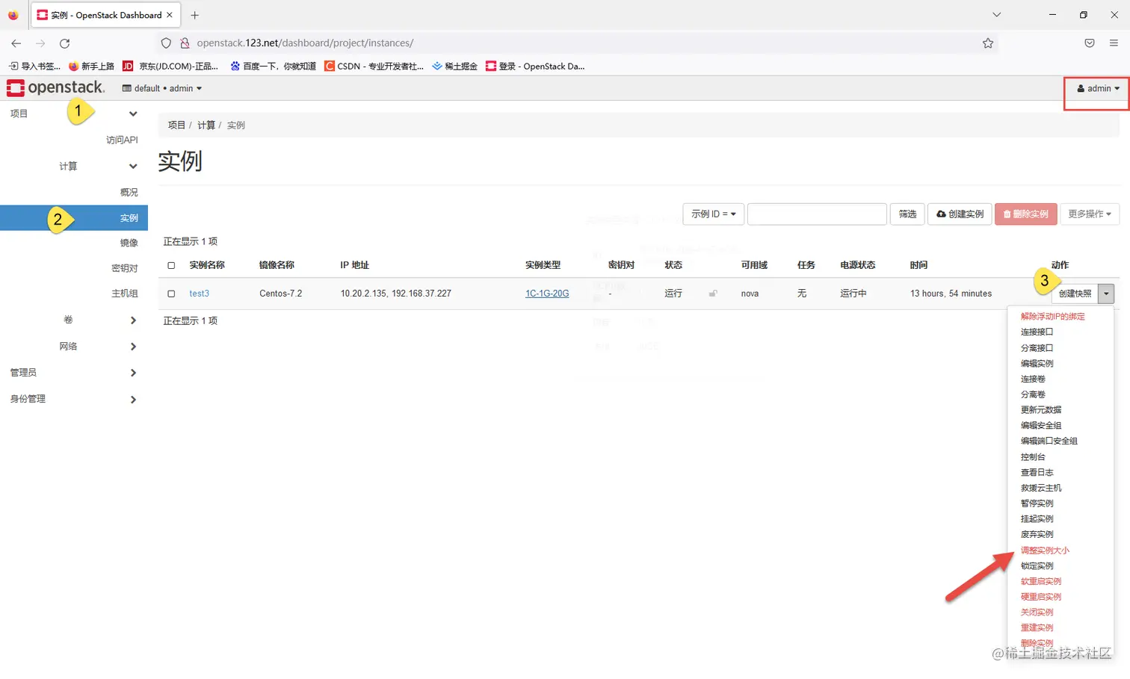The width and height of the screenshot is (1130, 679).
Task: Open the default • admin project dropdown
Action: 162,88
